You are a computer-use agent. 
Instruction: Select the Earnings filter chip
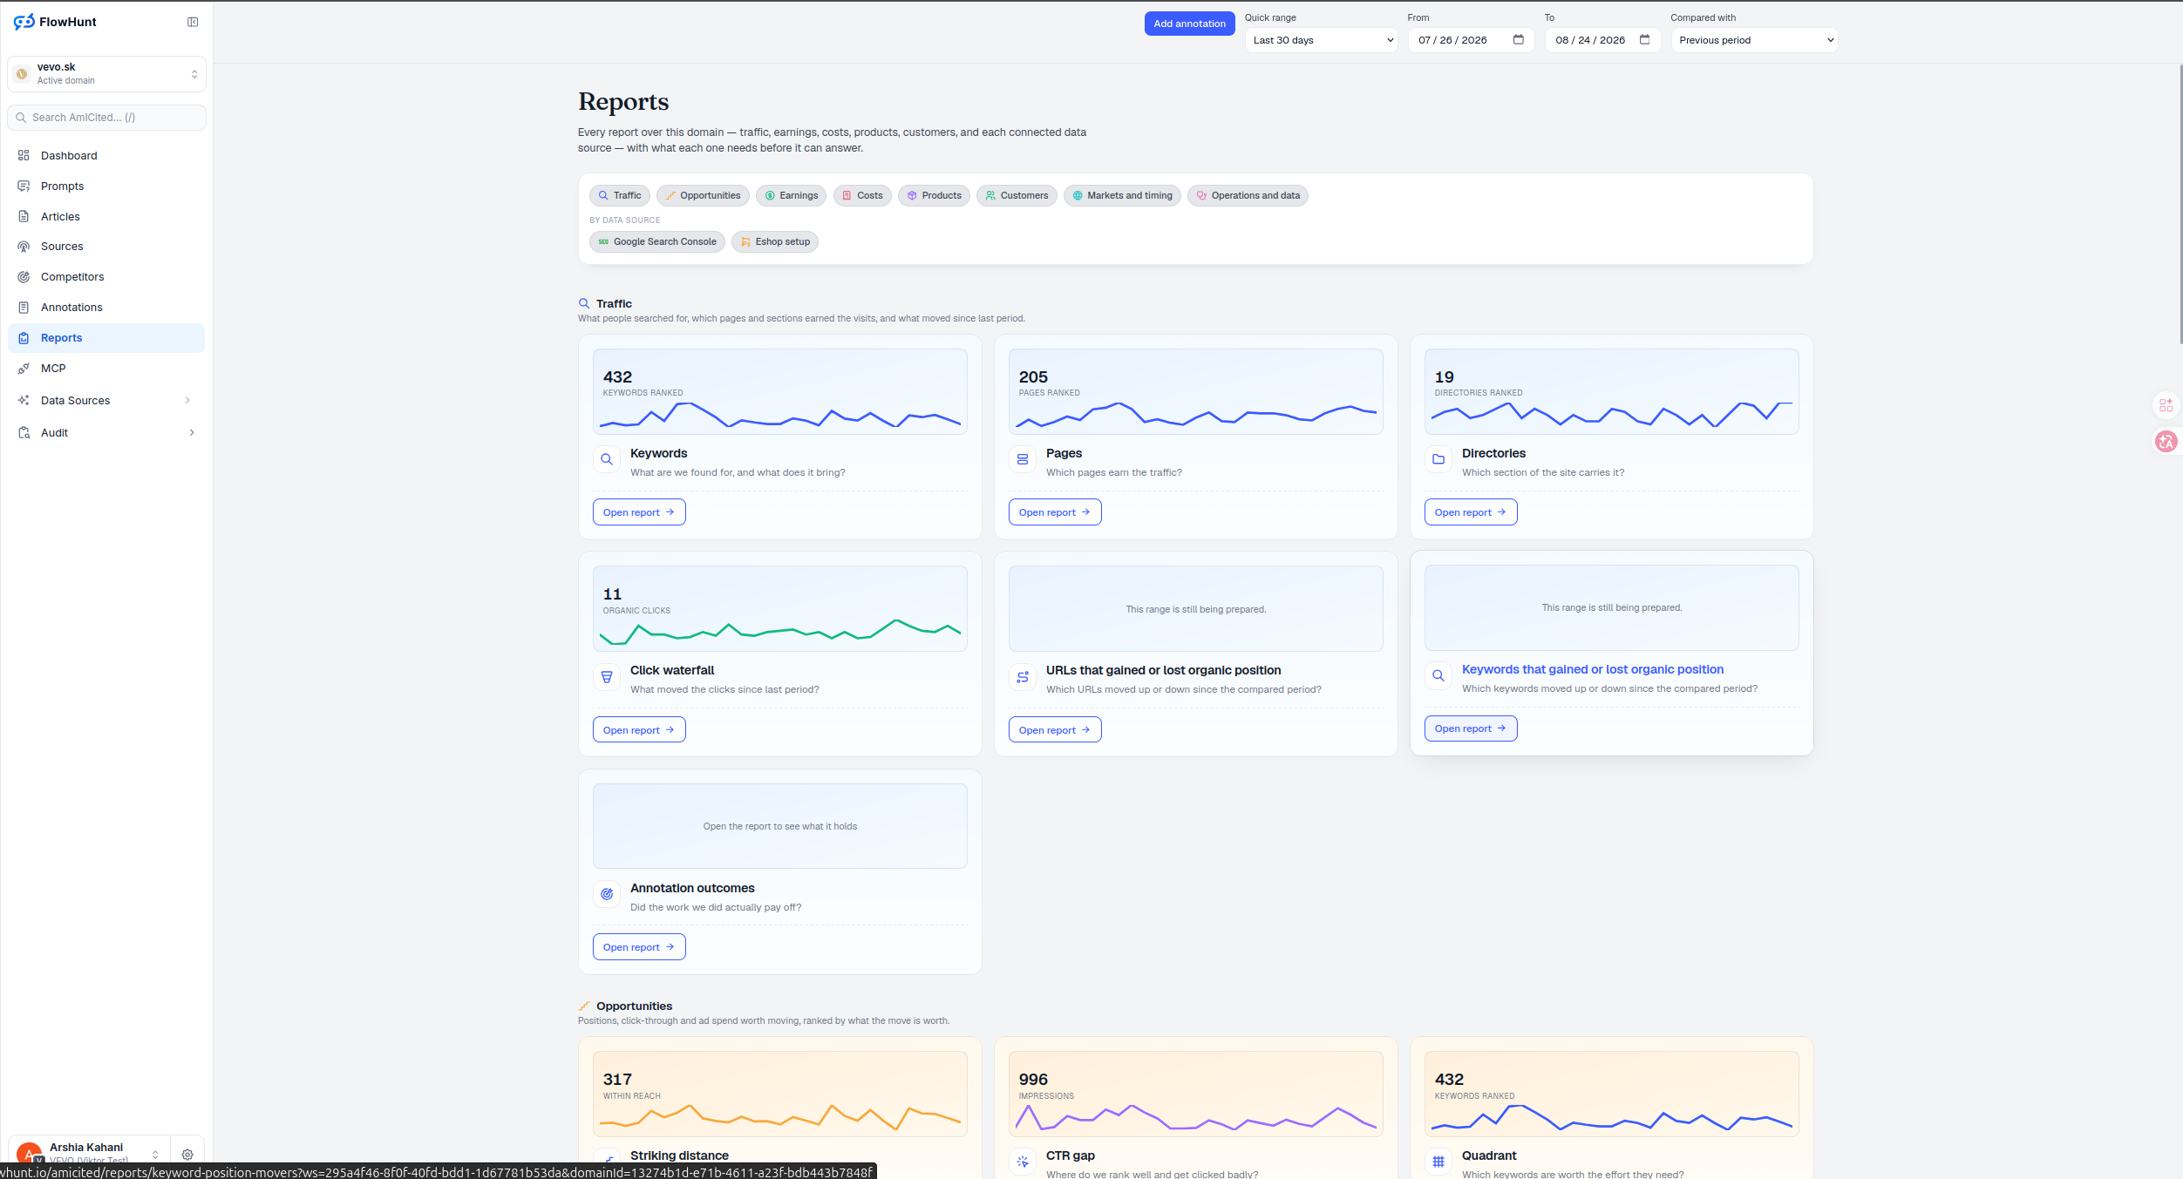791,195
